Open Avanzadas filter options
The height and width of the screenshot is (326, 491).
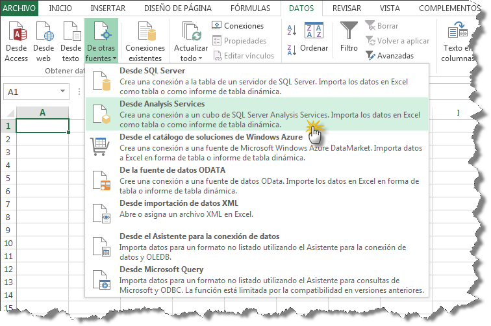tap(390, 56)
